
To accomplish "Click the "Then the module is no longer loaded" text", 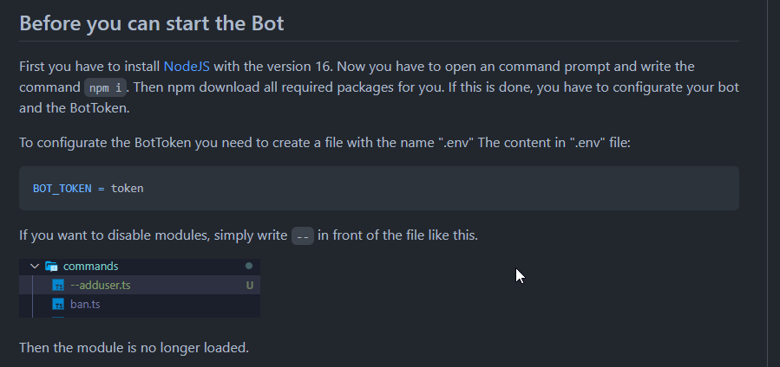I will click(x=134, y=348).
